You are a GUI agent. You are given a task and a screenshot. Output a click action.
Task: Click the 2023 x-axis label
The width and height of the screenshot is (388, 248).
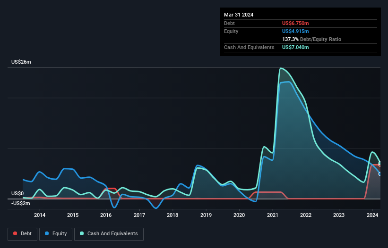pyautogui.click(x=339, y=215)
